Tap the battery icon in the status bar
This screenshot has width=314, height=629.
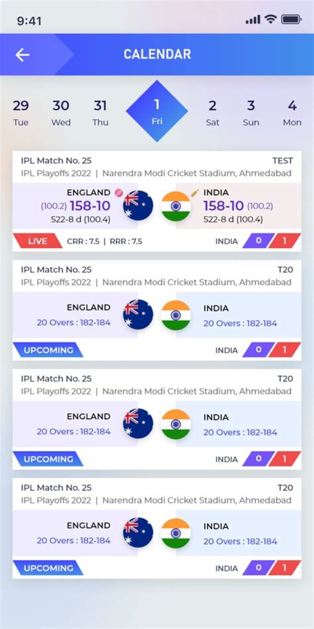[x=291, y=20]
